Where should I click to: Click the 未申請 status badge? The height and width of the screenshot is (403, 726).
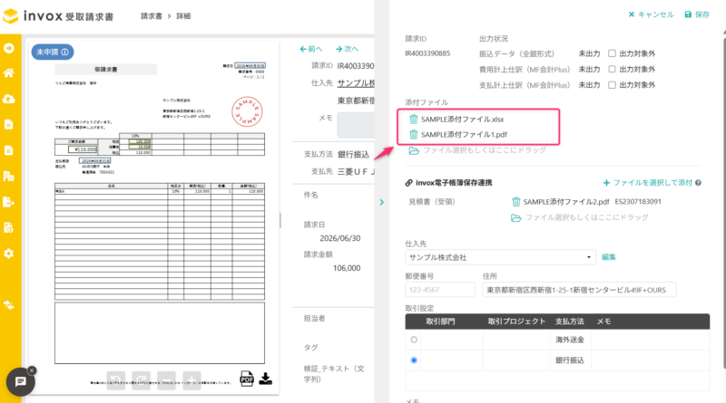pos(53,53)
